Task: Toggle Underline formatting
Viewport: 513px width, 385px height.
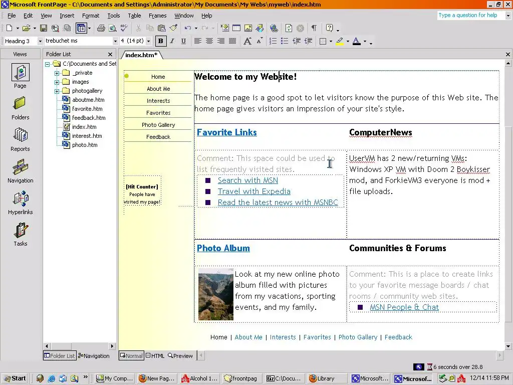Action: [183, 41]
